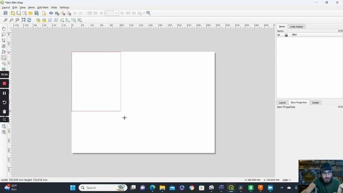Delete the recording with the trash button

click(x=4, y=112)
